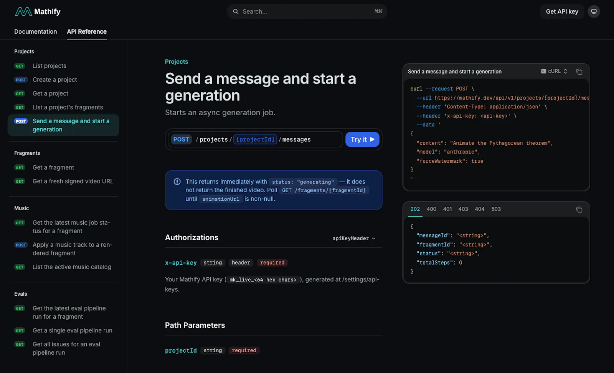Open List the active music catalog

63,267
